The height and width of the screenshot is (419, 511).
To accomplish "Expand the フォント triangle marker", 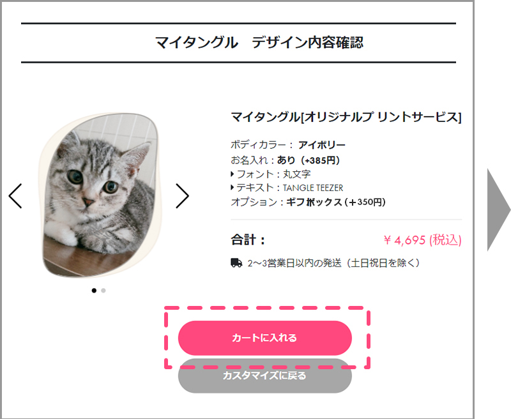I will pos(233,174).
